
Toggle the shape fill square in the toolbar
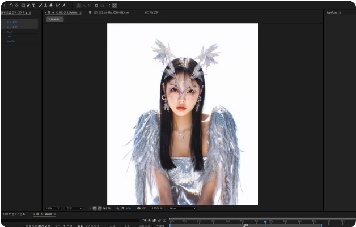pos(96,5)
